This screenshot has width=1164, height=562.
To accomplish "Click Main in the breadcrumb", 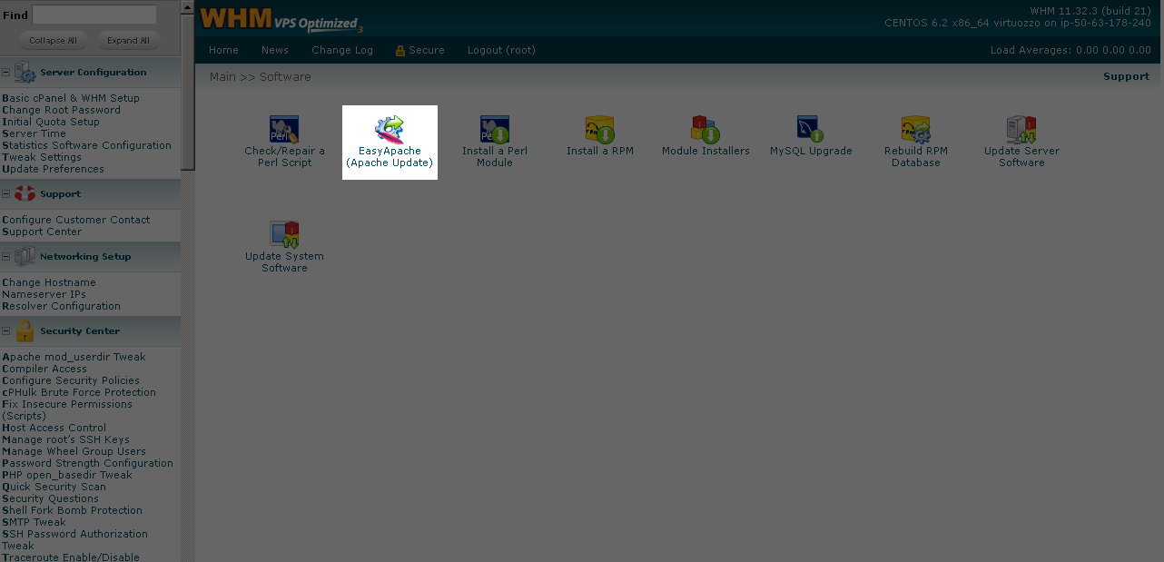I will (222, 77).
